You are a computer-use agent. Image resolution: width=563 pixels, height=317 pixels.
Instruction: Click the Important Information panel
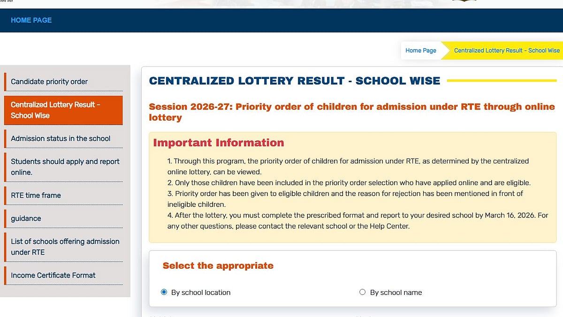352,187
